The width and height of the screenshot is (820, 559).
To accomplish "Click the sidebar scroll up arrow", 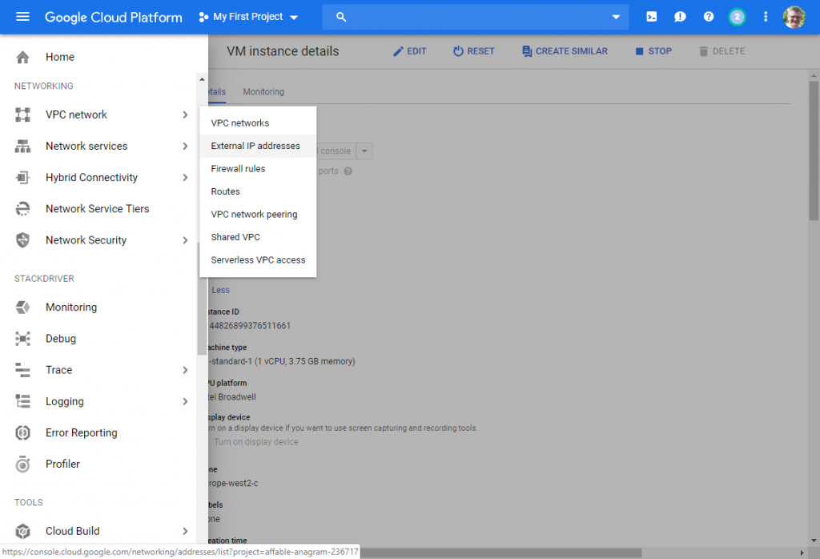I will coord(202,79).
